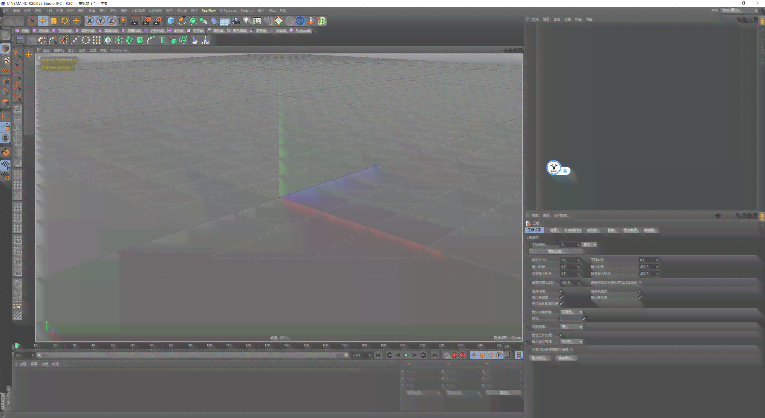Toggle Y axis lock

click(x=101, y=21)
